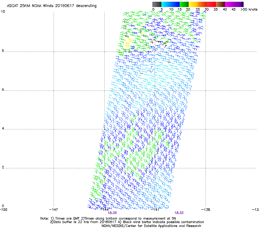Click the note line 'Times are GMT'
259x228 pixels.
coord(68,219)
